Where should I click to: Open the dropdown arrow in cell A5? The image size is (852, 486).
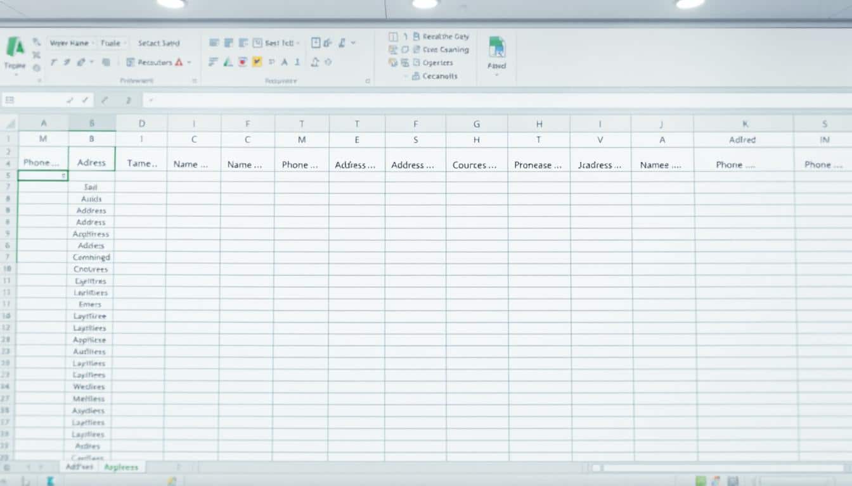click(63, 176)
